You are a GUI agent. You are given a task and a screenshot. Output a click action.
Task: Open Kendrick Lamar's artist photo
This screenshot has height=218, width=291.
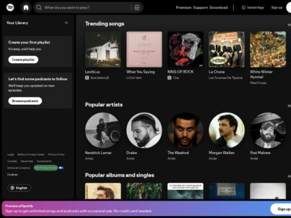click(x=103, y=130)
